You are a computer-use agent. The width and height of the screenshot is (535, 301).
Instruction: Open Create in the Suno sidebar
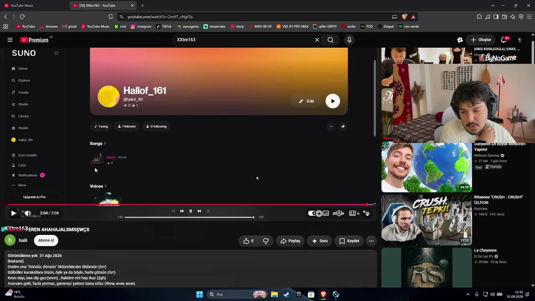click(20, 92)
